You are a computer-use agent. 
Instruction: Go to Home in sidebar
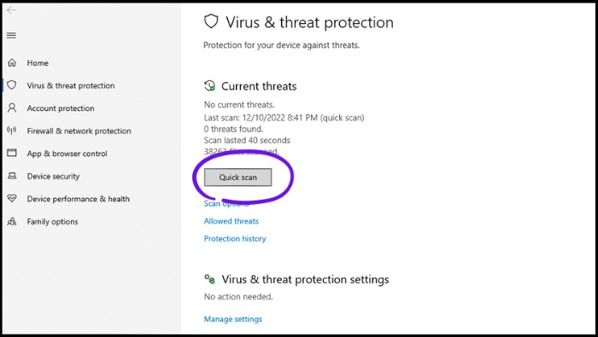pyautogui.click(x=38, y=63)
